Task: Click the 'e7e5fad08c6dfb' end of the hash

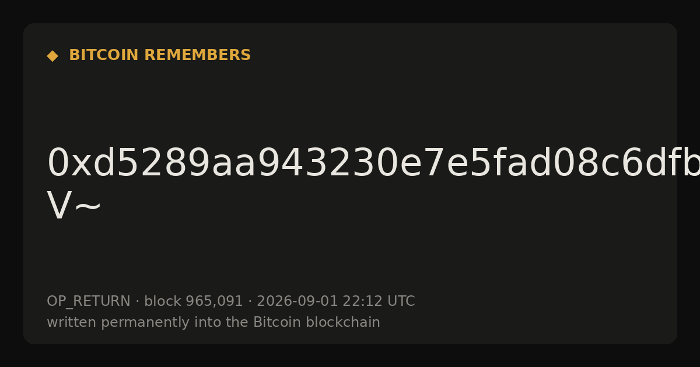Action: pyautogui.click(x=573, y=164)
